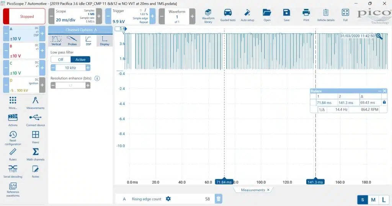Open Vehicle details
The height and width of the screenshot is (206, 392).
pos(325,15)
